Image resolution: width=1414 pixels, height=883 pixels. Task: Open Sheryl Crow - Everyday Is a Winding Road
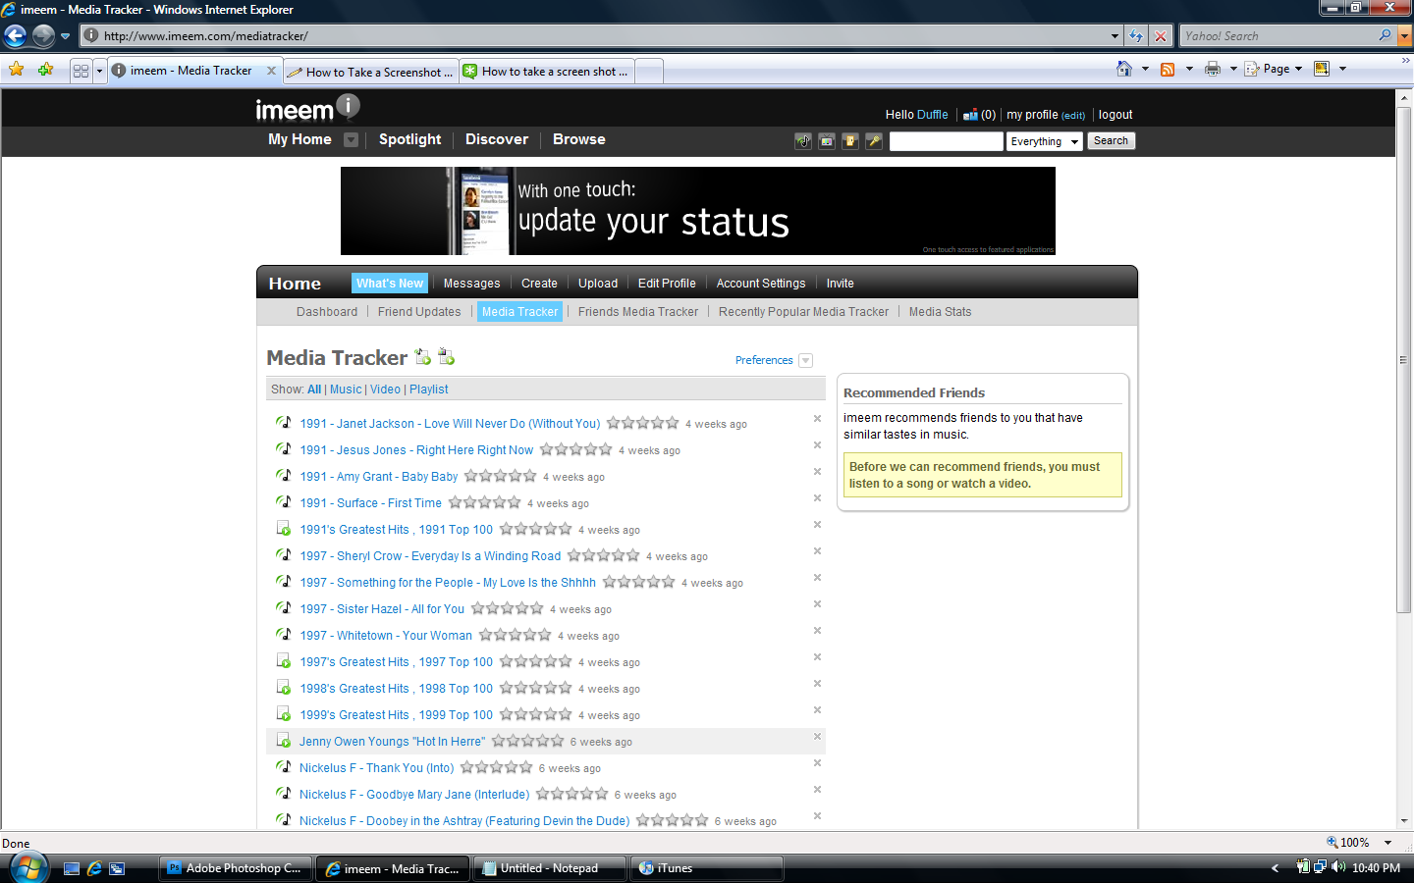point(430,556)
